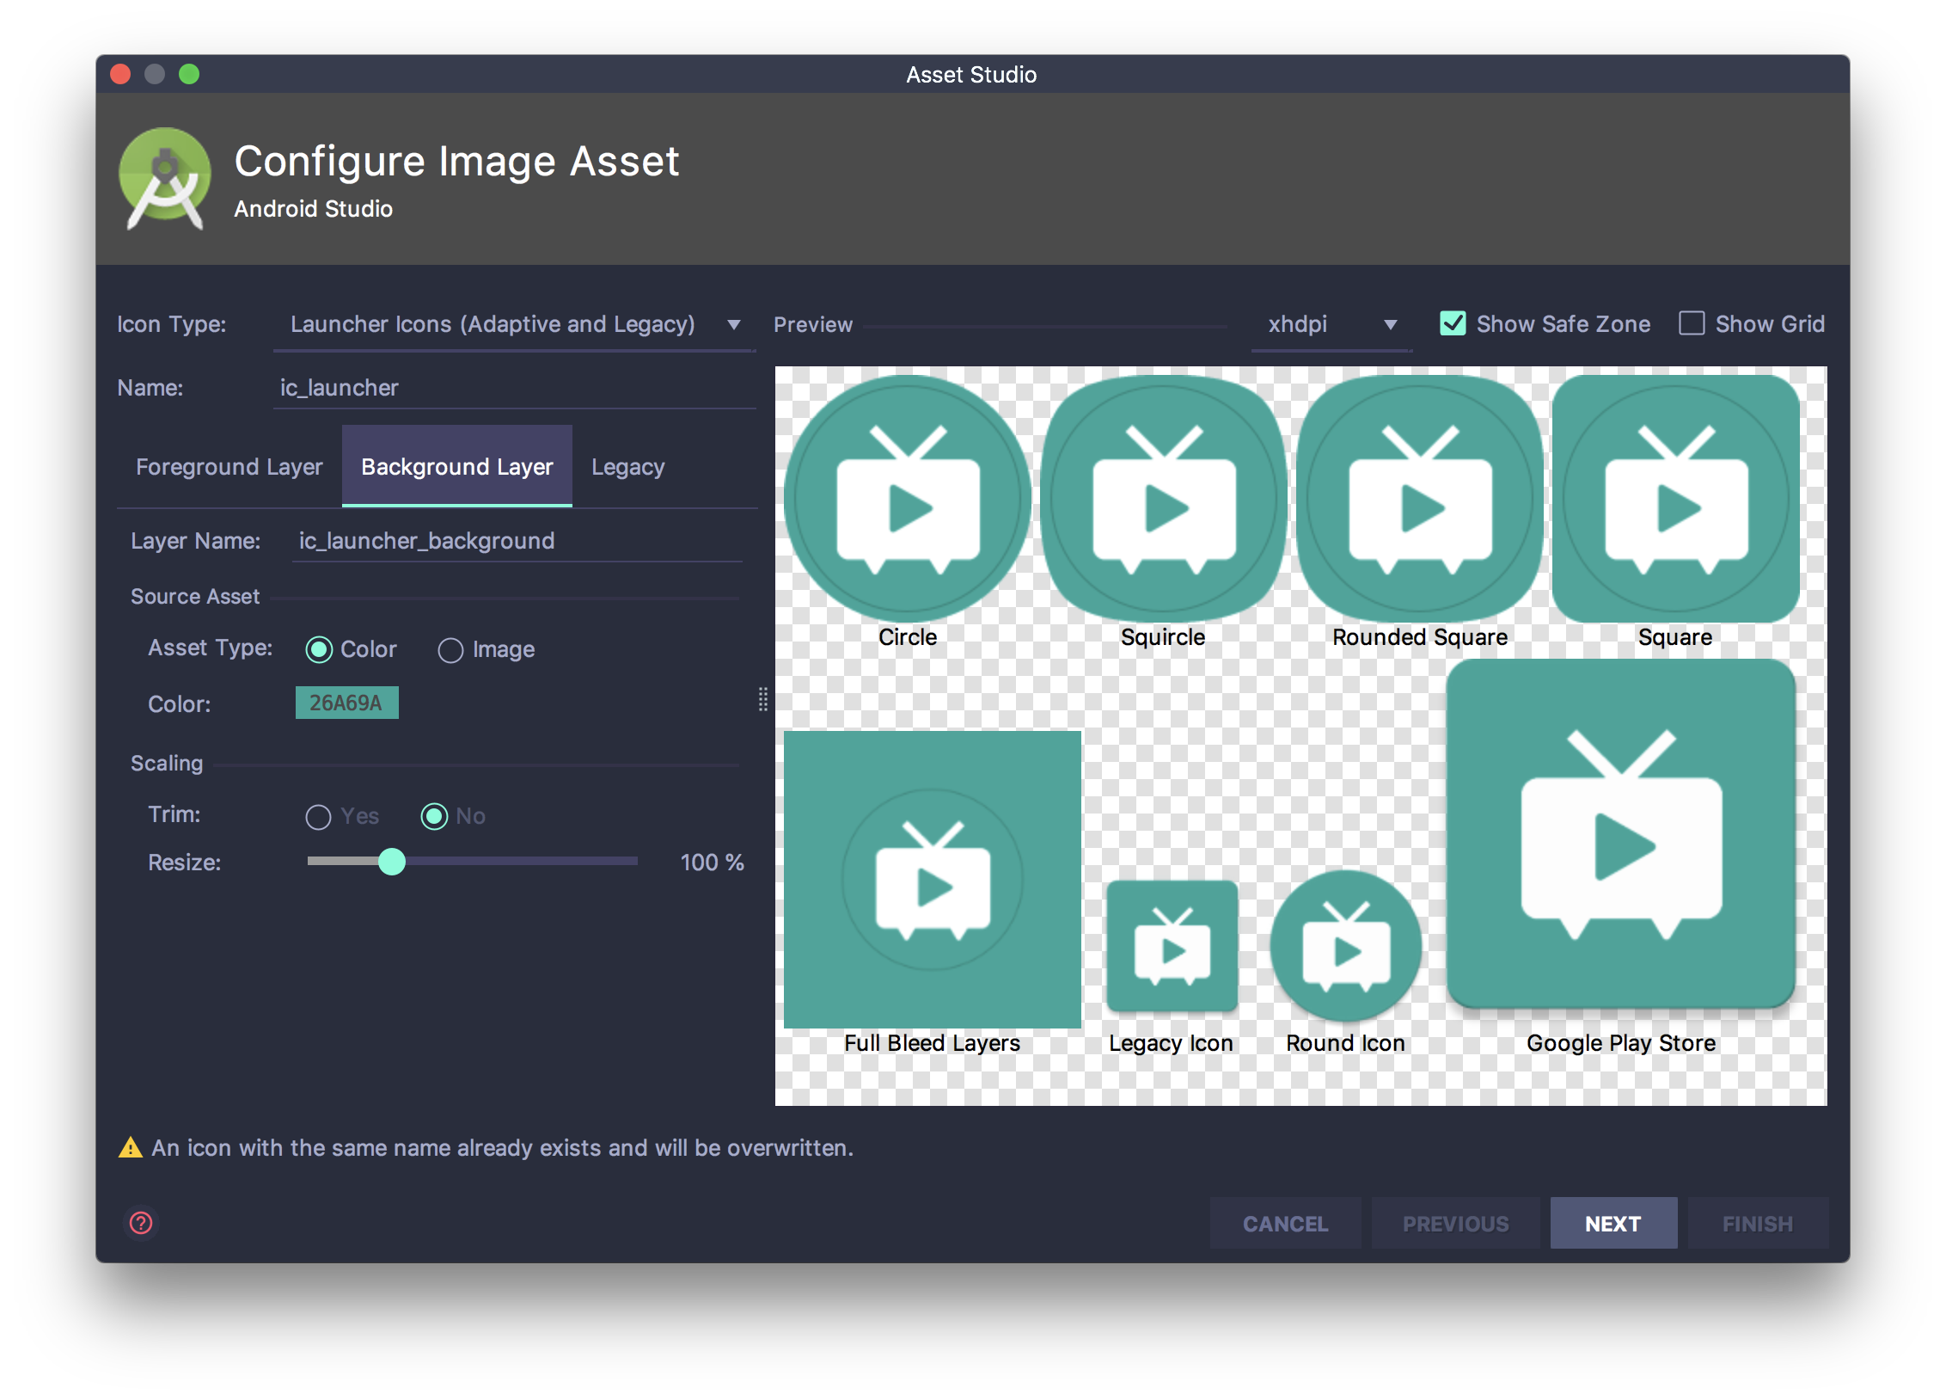Switch to the Foreground Layer tab

[229, 467]
